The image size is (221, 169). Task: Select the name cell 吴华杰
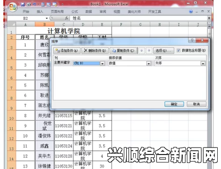coord(44,156)
